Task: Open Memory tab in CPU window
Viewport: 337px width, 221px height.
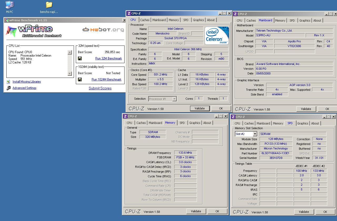Action: [174, 20]
